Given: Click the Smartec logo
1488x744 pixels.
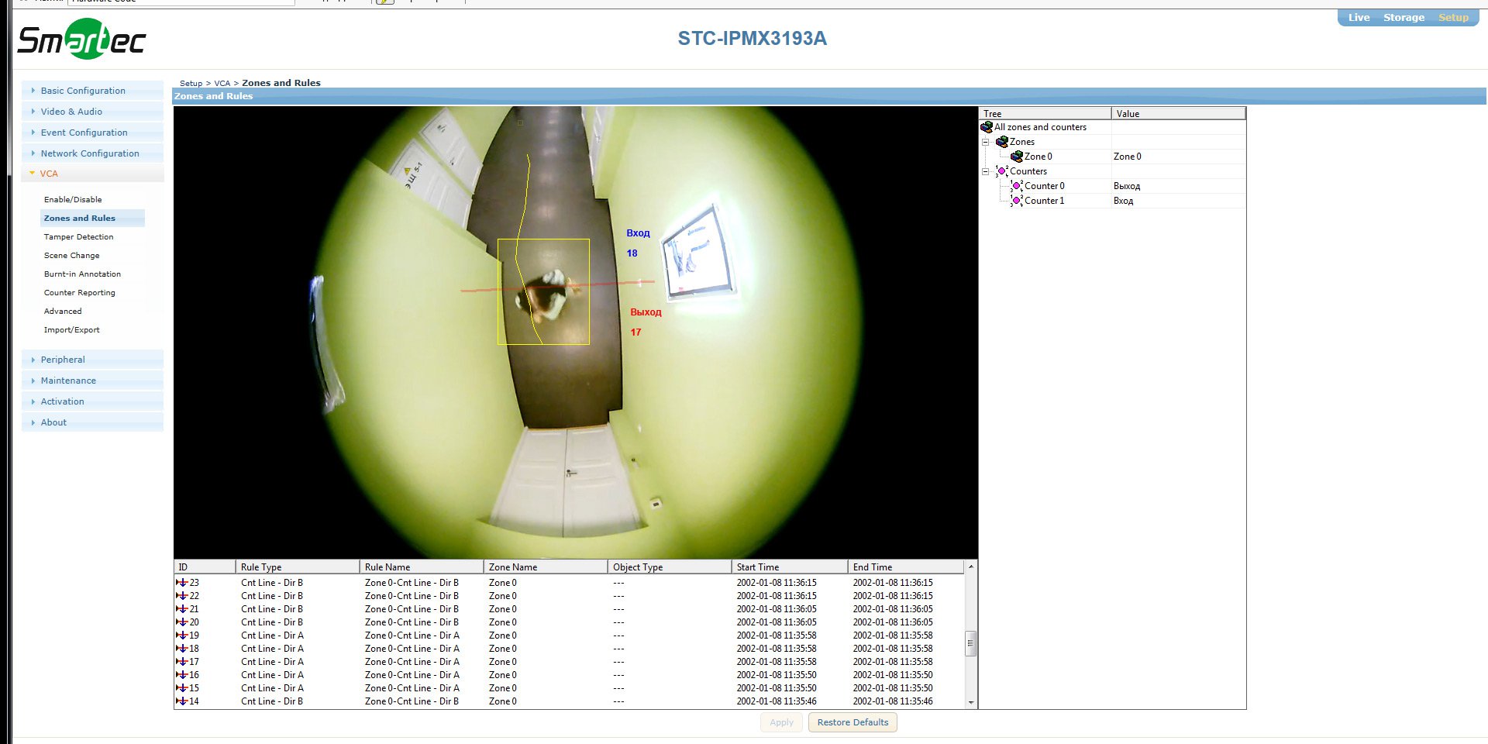Looking at the screenshot, I should click(x=81, y=40).
